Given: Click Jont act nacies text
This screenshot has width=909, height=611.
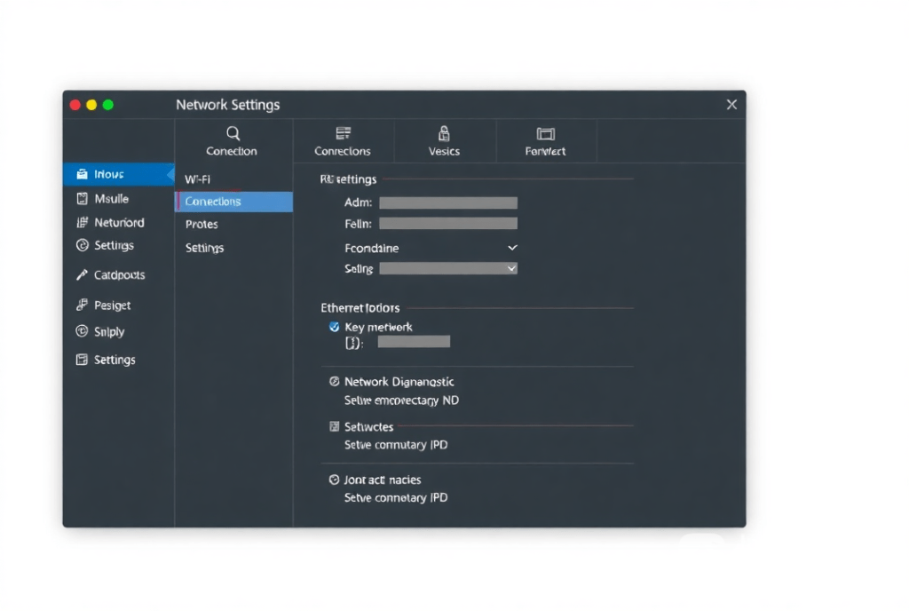Looking at the screenshot, I should click(x=383, y=480).
